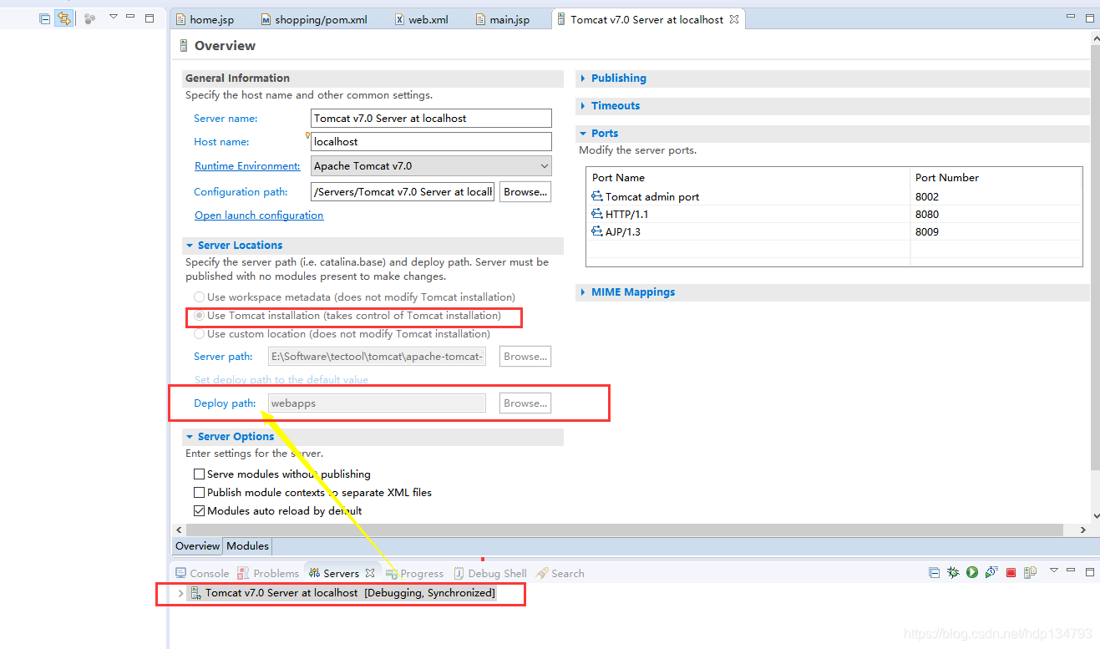Image resolution: width=1100 pixels, height=649 pixels.
Task: Click in Configuration path field
Action: click(403, 192)
